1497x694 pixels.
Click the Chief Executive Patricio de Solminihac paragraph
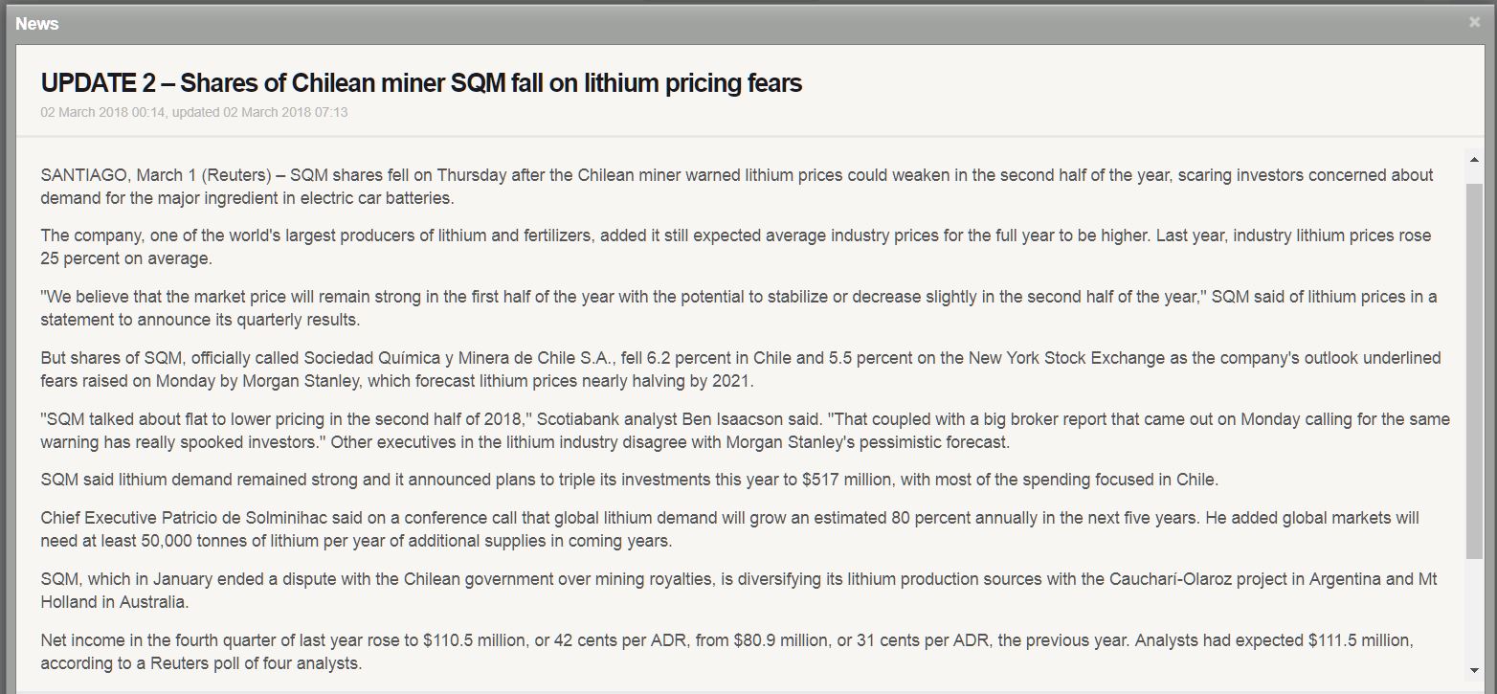click(x=730, y=529)
